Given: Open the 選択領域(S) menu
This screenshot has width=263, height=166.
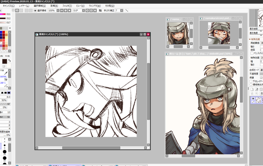Looking at the screenshot, I should [x=39, y=6].
